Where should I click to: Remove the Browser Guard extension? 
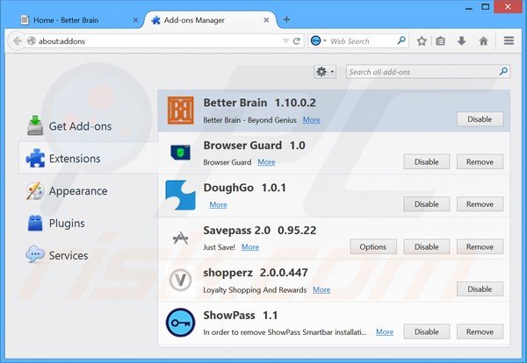click(x=480, y=161)
